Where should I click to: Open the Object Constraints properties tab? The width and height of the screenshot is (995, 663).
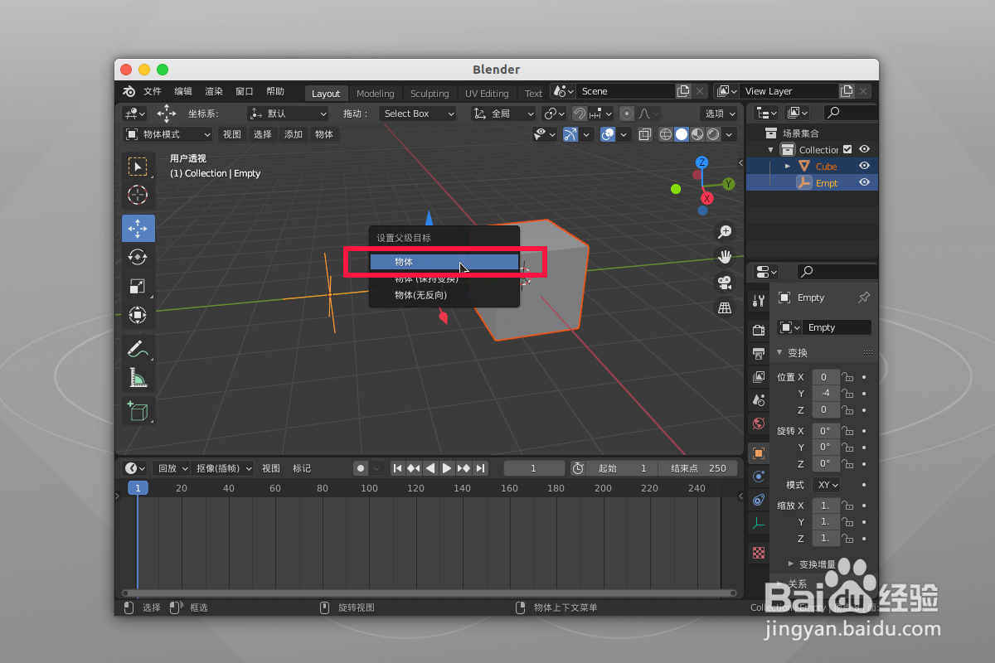(758, 500)
